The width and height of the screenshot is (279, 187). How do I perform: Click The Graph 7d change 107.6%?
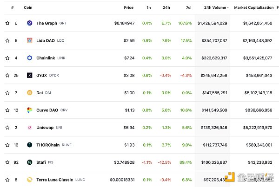185,23
